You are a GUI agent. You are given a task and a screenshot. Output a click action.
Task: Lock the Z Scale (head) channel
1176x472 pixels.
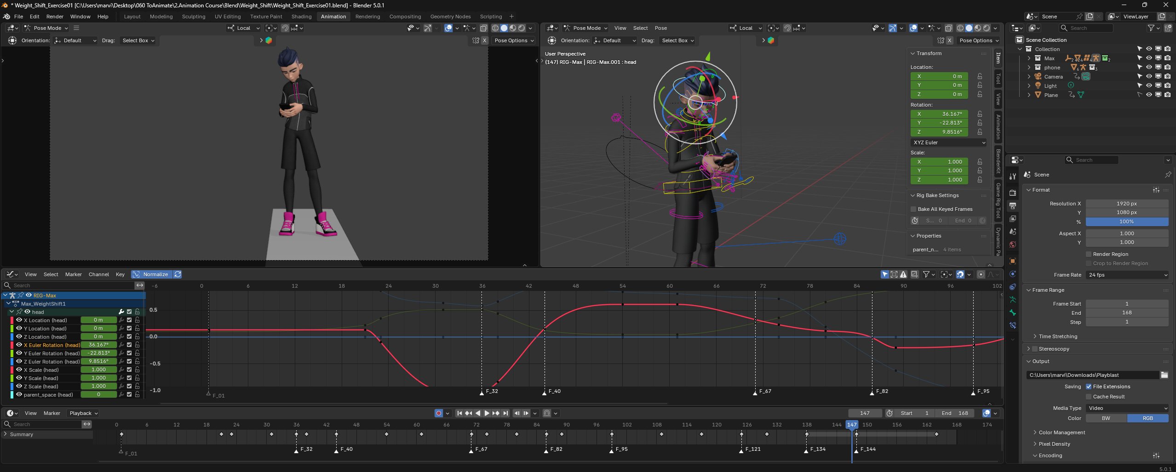click(x=137, y=387)
